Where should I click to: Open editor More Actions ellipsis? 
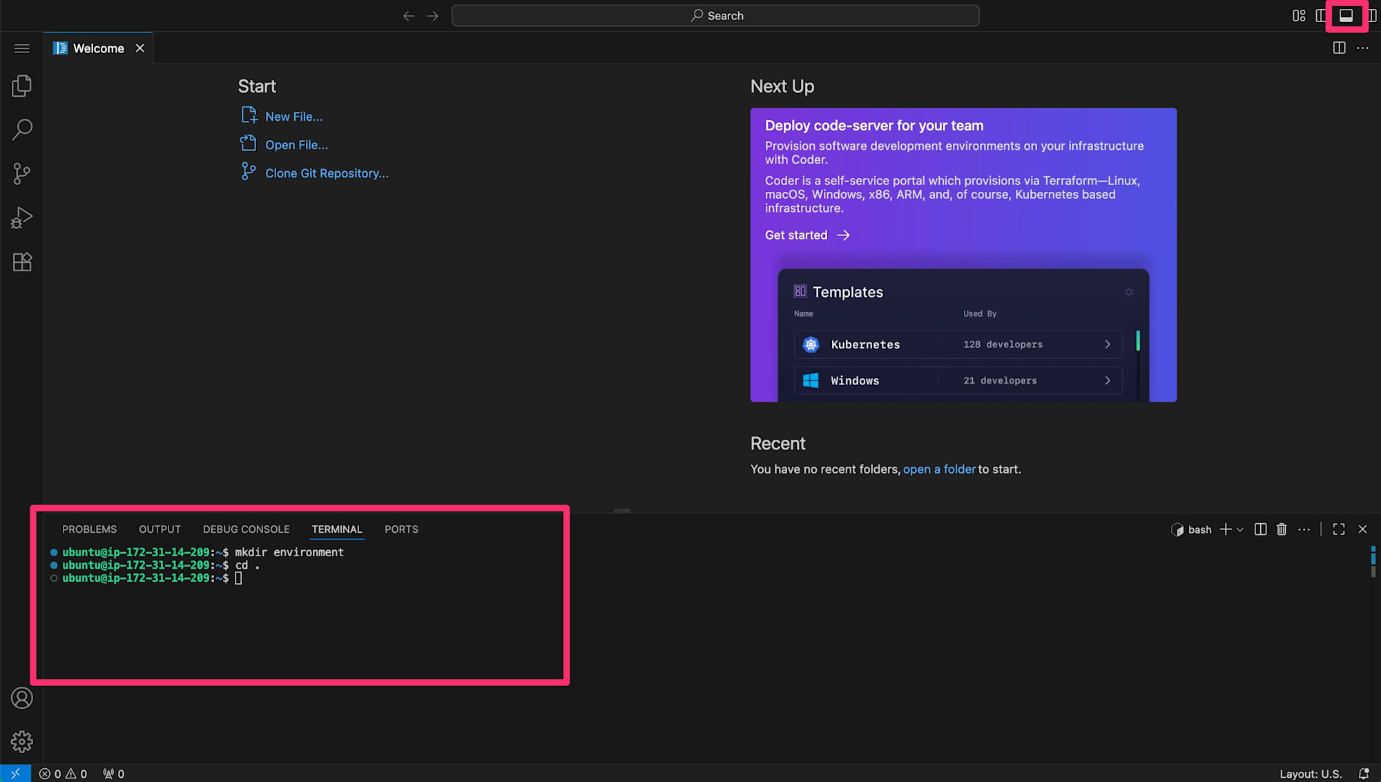point(1362,48)
